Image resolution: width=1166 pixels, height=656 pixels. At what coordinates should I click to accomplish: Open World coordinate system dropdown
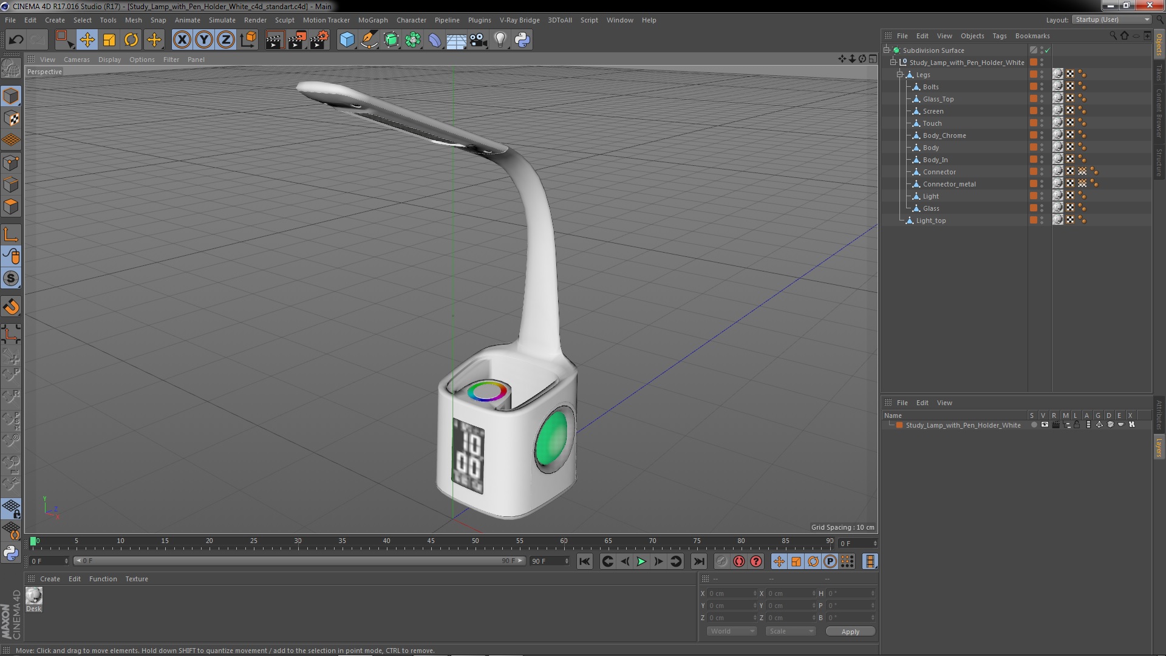732,632
